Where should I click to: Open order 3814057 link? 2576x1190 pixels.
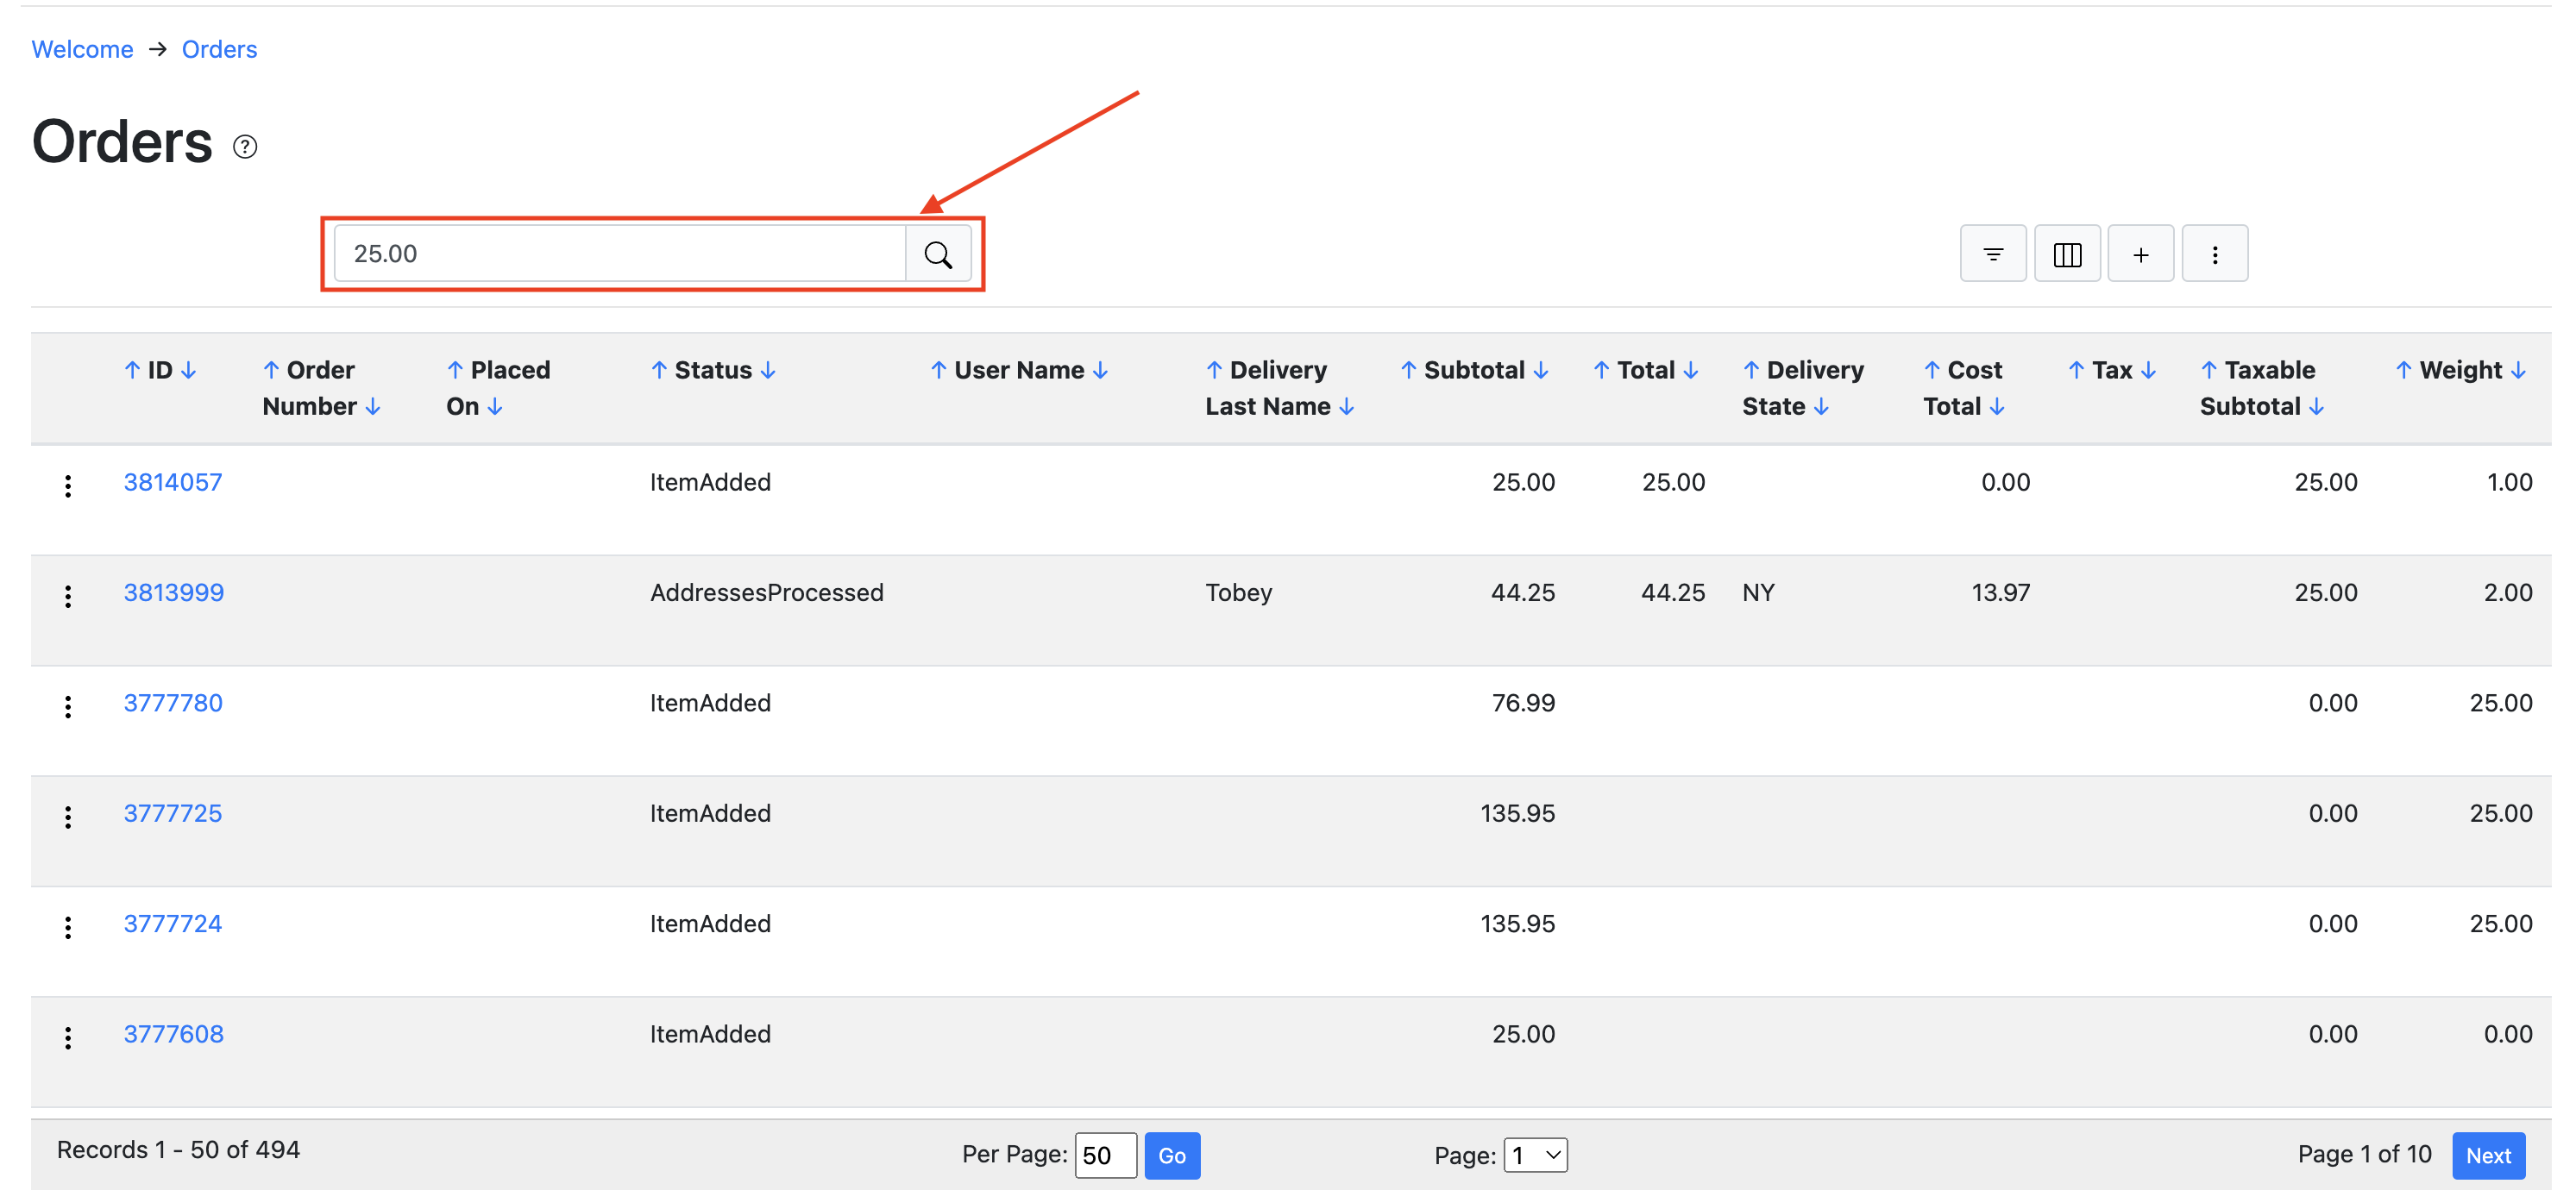173,483
